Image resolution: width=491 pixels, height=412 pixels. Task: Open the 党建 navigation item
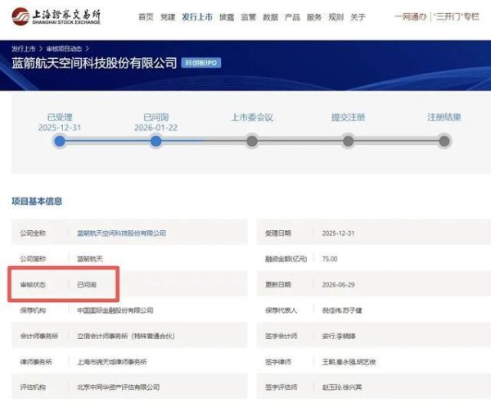pyautogui.click(x=168, y=17)
